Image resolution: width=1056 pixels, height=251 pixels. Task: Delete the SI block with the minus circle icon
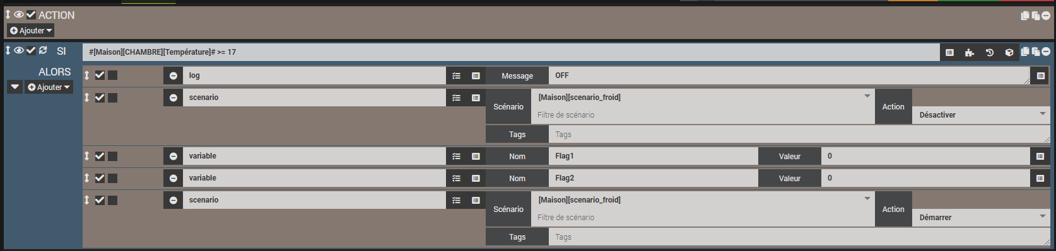pos(1046,52)
